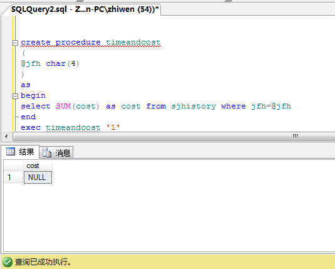Click the green success checkmark icon
The width and height of the screenshot is (335, 269).
(x=8, y=261)
